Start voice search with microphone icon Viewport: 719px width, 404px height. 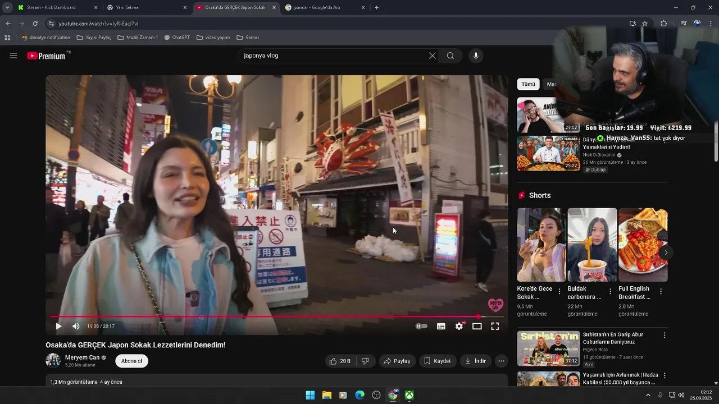[x=476, y=56]
